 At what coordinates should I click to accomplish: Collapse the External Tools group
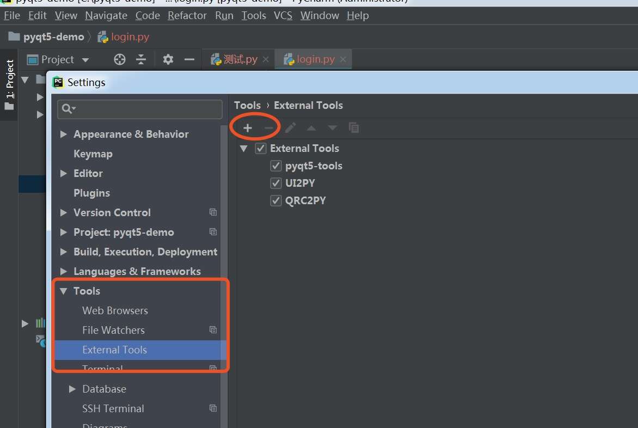[x=243, y=148]
